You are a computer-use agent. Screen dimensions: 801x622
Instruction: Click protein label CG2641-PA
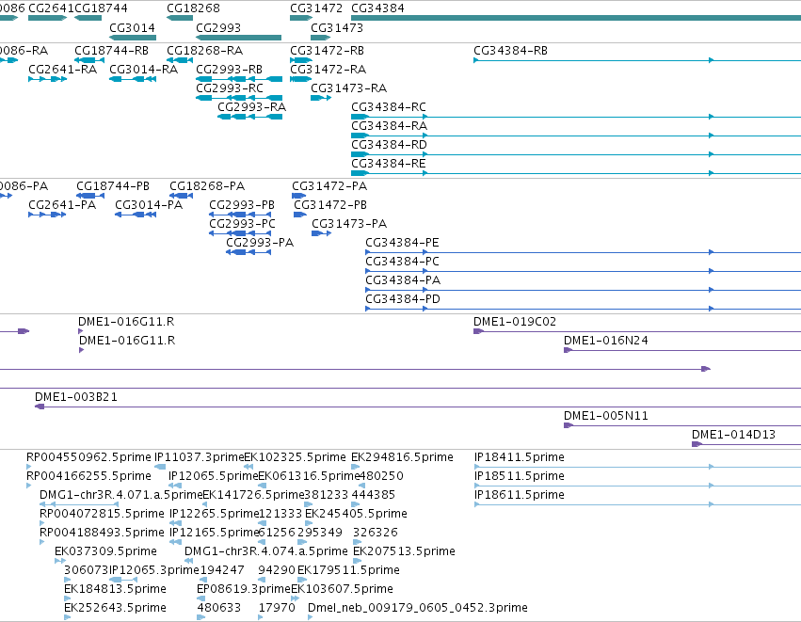tap(62, 205)
